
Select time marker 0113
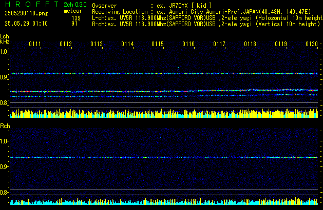97,44
